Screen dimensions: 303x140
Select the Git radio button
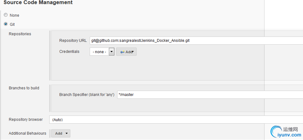click(6, 24)
